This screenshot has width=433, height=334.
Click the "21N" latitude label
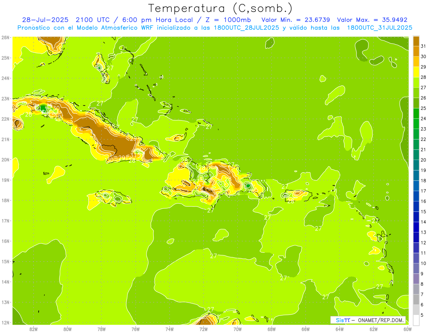click(5, 139)
